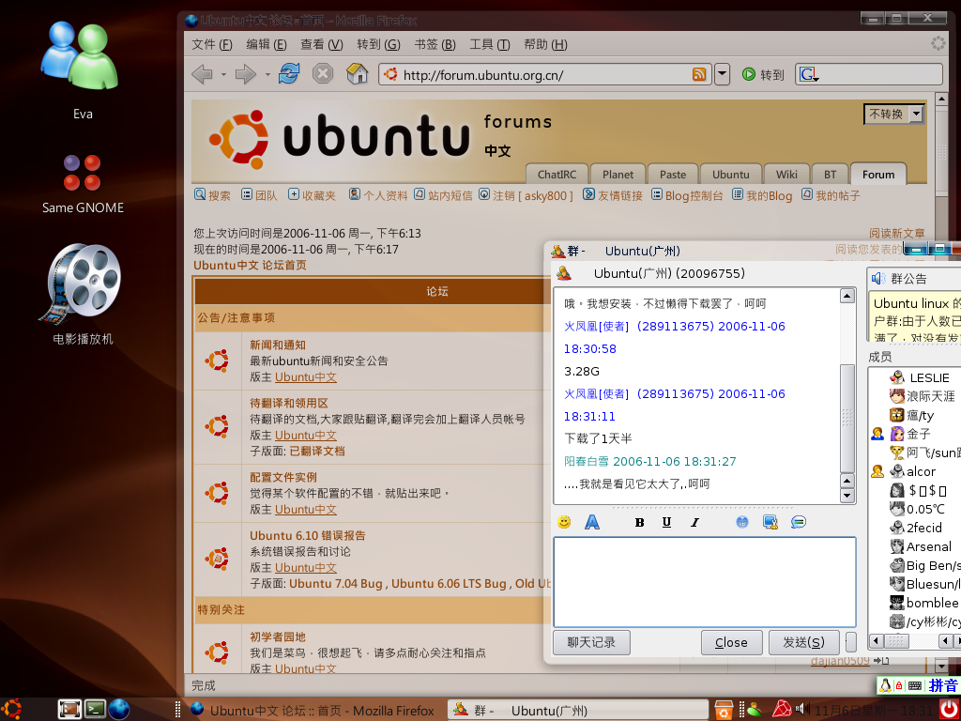Open the 新闻和通知 forum link

pyautogui.click(x=278, y=345)
